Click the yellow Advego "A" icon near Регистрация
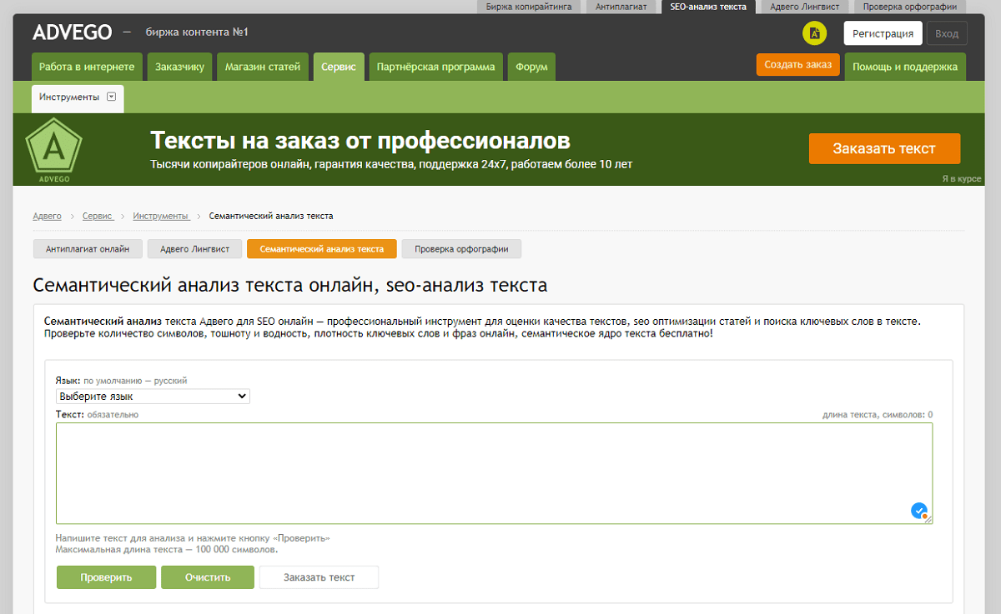1001x614 pixels. point(814,34)
